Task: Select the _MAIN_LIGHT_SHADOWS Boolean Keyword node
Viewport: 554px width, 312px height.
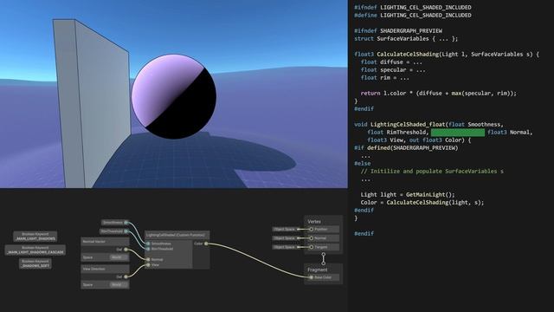Action: (x=35, y=237)
